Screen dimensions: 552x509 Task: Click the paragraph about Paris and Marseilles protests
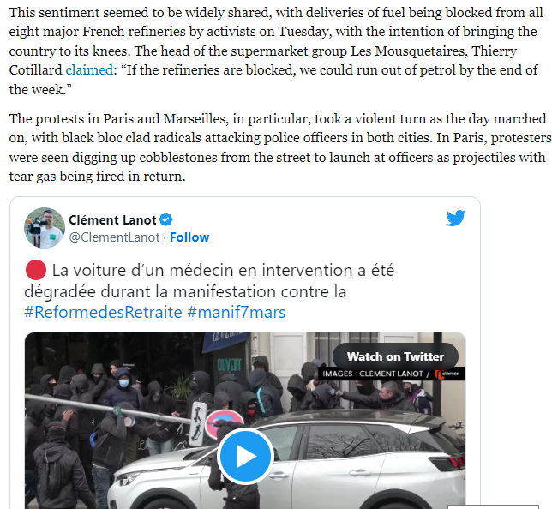click(280, 147)
